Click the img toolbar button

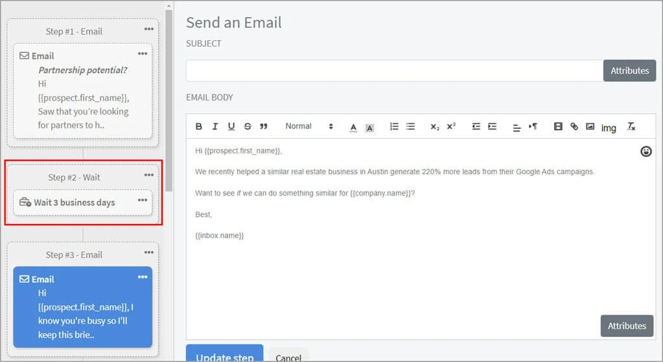click(x=609, y=128)
